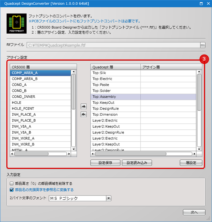This screenshot has height=222, width=212.
Task: Select COND_INNER layer row
Action: [40, 97]
